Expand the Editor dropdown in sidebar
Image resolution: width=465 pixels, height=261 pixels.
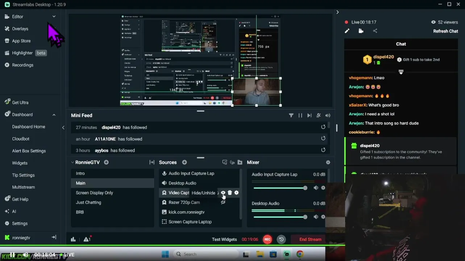(54, 17)
